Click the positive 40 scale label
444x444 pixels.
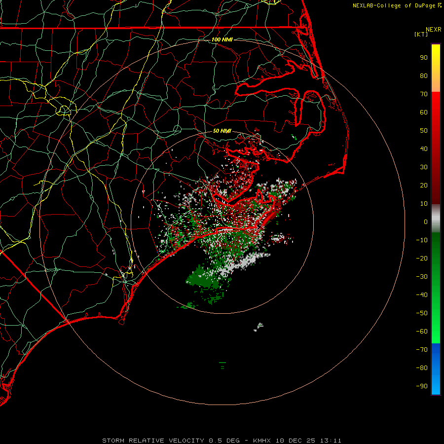pos(424,148)
